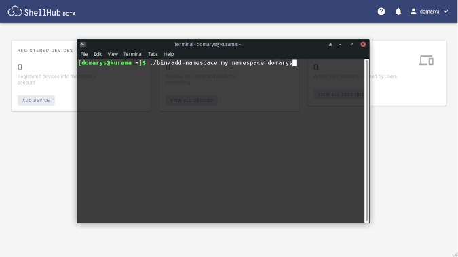Screen dimensions: 458x257
Task: Maximize the terminal window
Action: pyautogui.click(x=351, y=45)
